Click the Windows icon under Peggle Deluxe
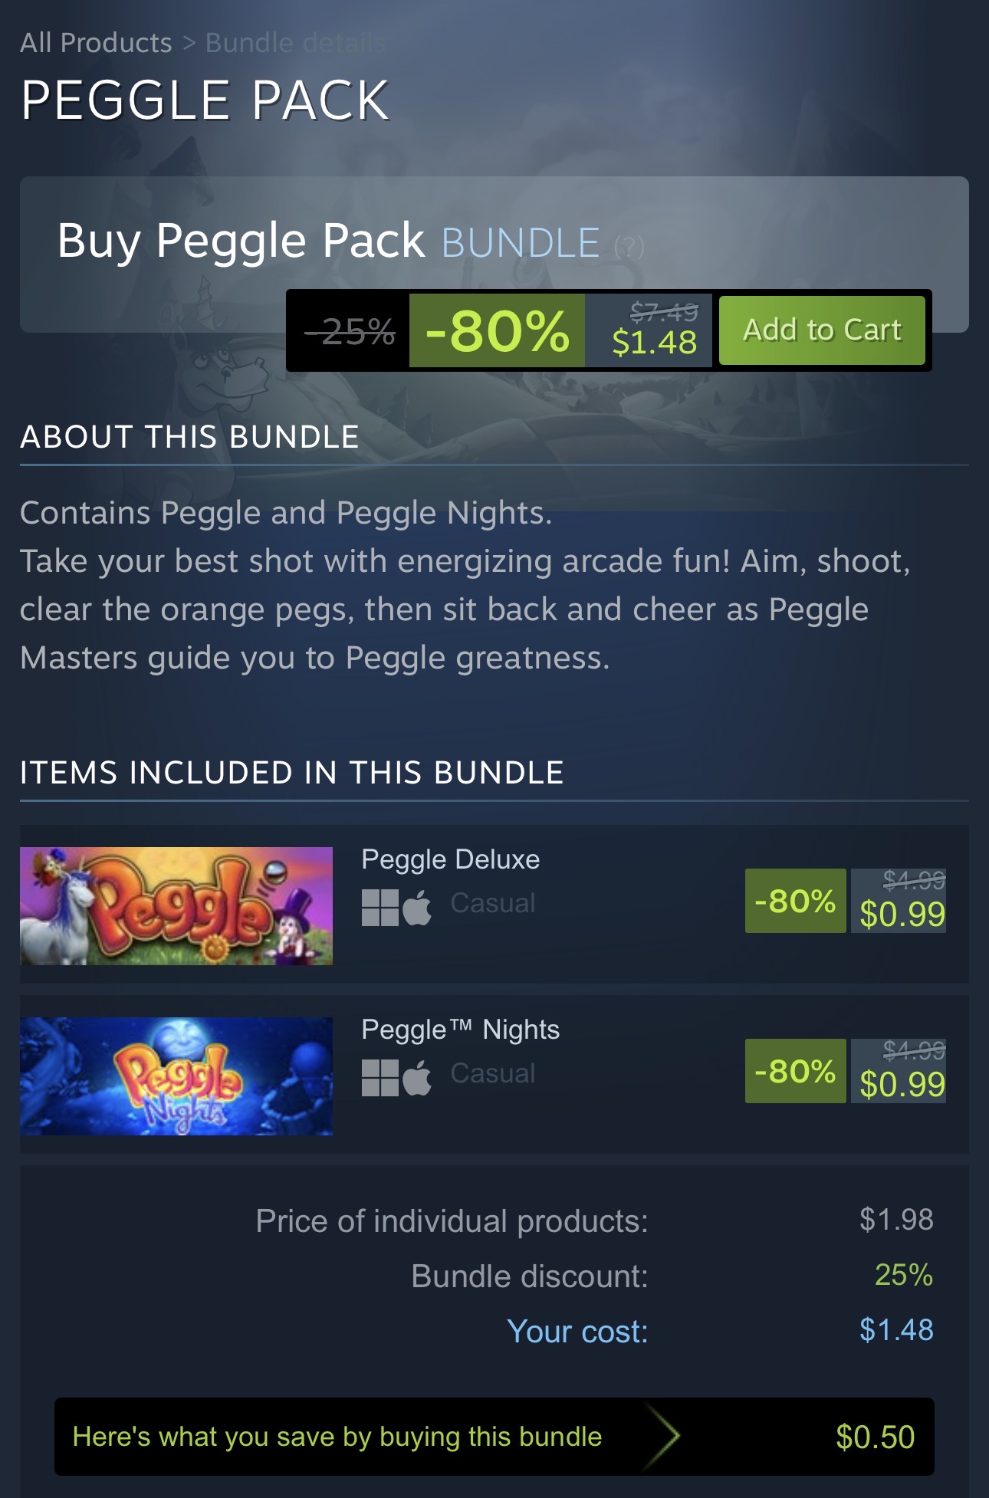Viewport: 989px width, 1498px height. coord(380,908)
